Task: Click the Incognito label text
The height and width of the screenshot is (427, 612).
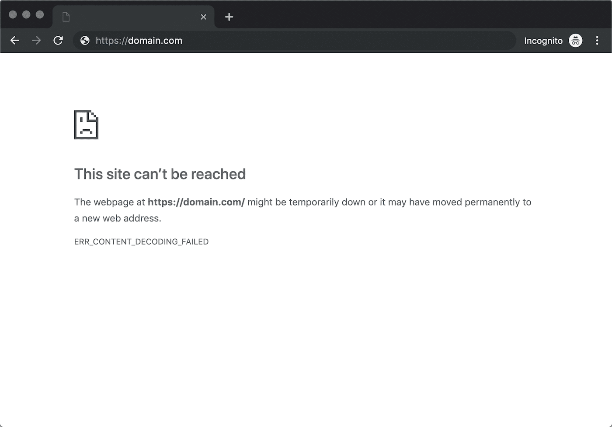Action: tap(543, 41)
